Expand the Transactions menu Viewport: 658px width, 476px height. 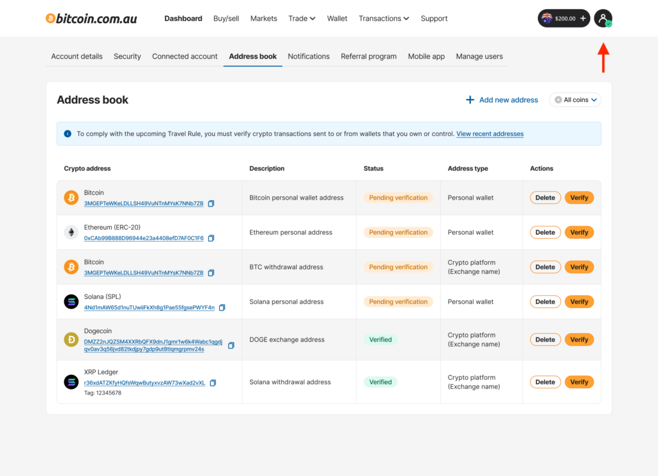point(384,19)
